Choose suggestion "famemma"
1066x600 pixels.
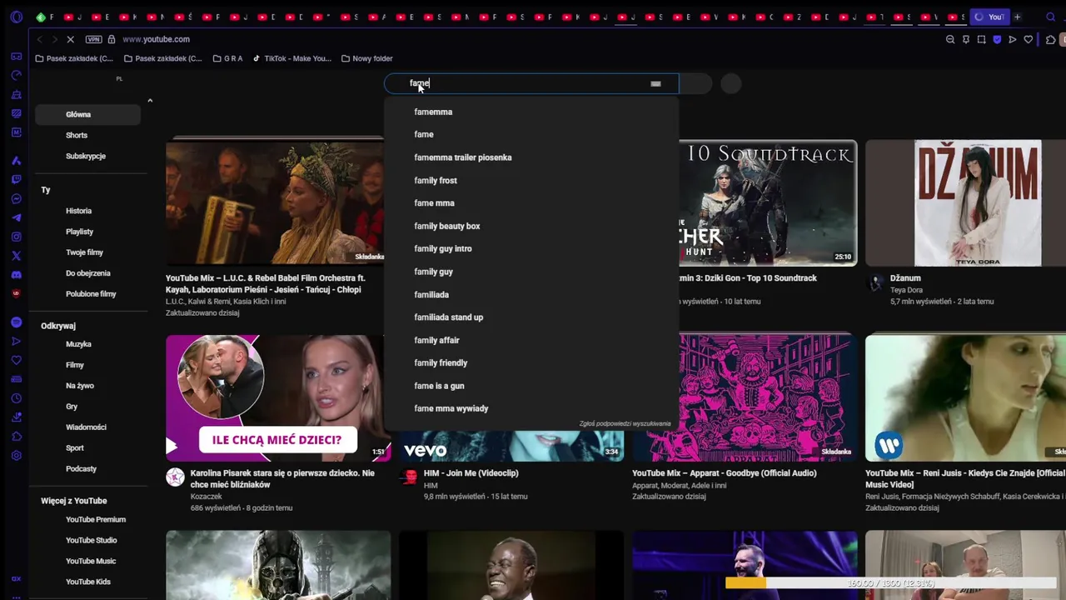coord(531,112)
